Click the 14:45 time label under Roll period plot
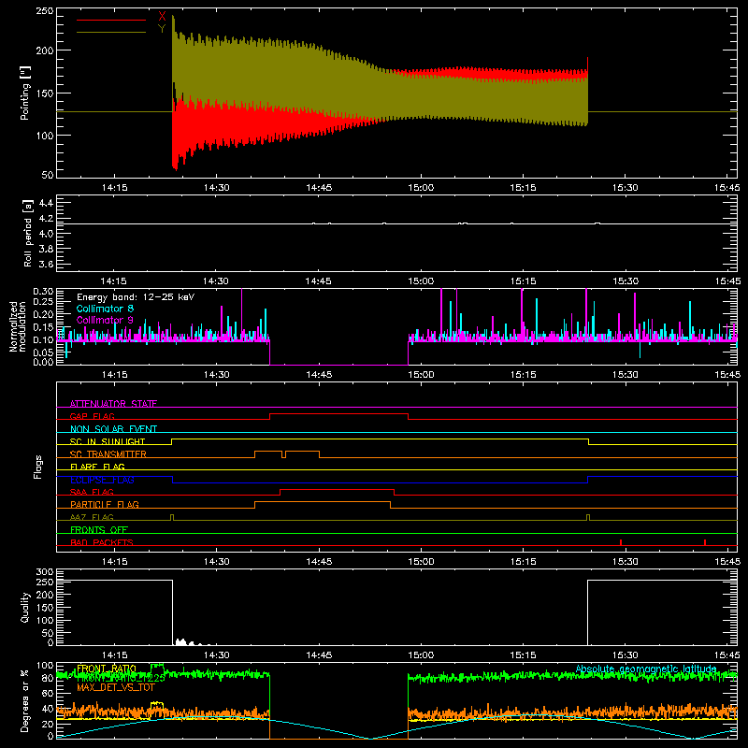The image size is (748, 748). coord(319,281)
